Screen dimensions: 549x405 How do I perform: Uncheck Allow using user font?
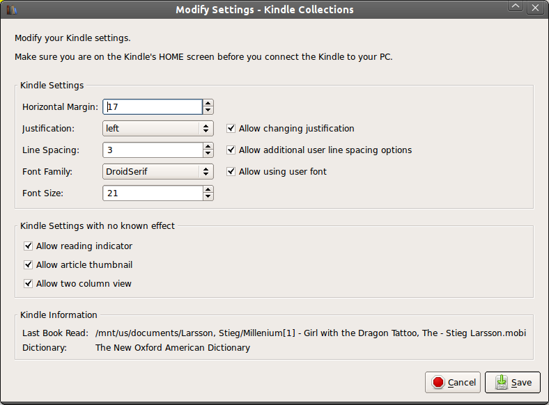pos(231,172)
